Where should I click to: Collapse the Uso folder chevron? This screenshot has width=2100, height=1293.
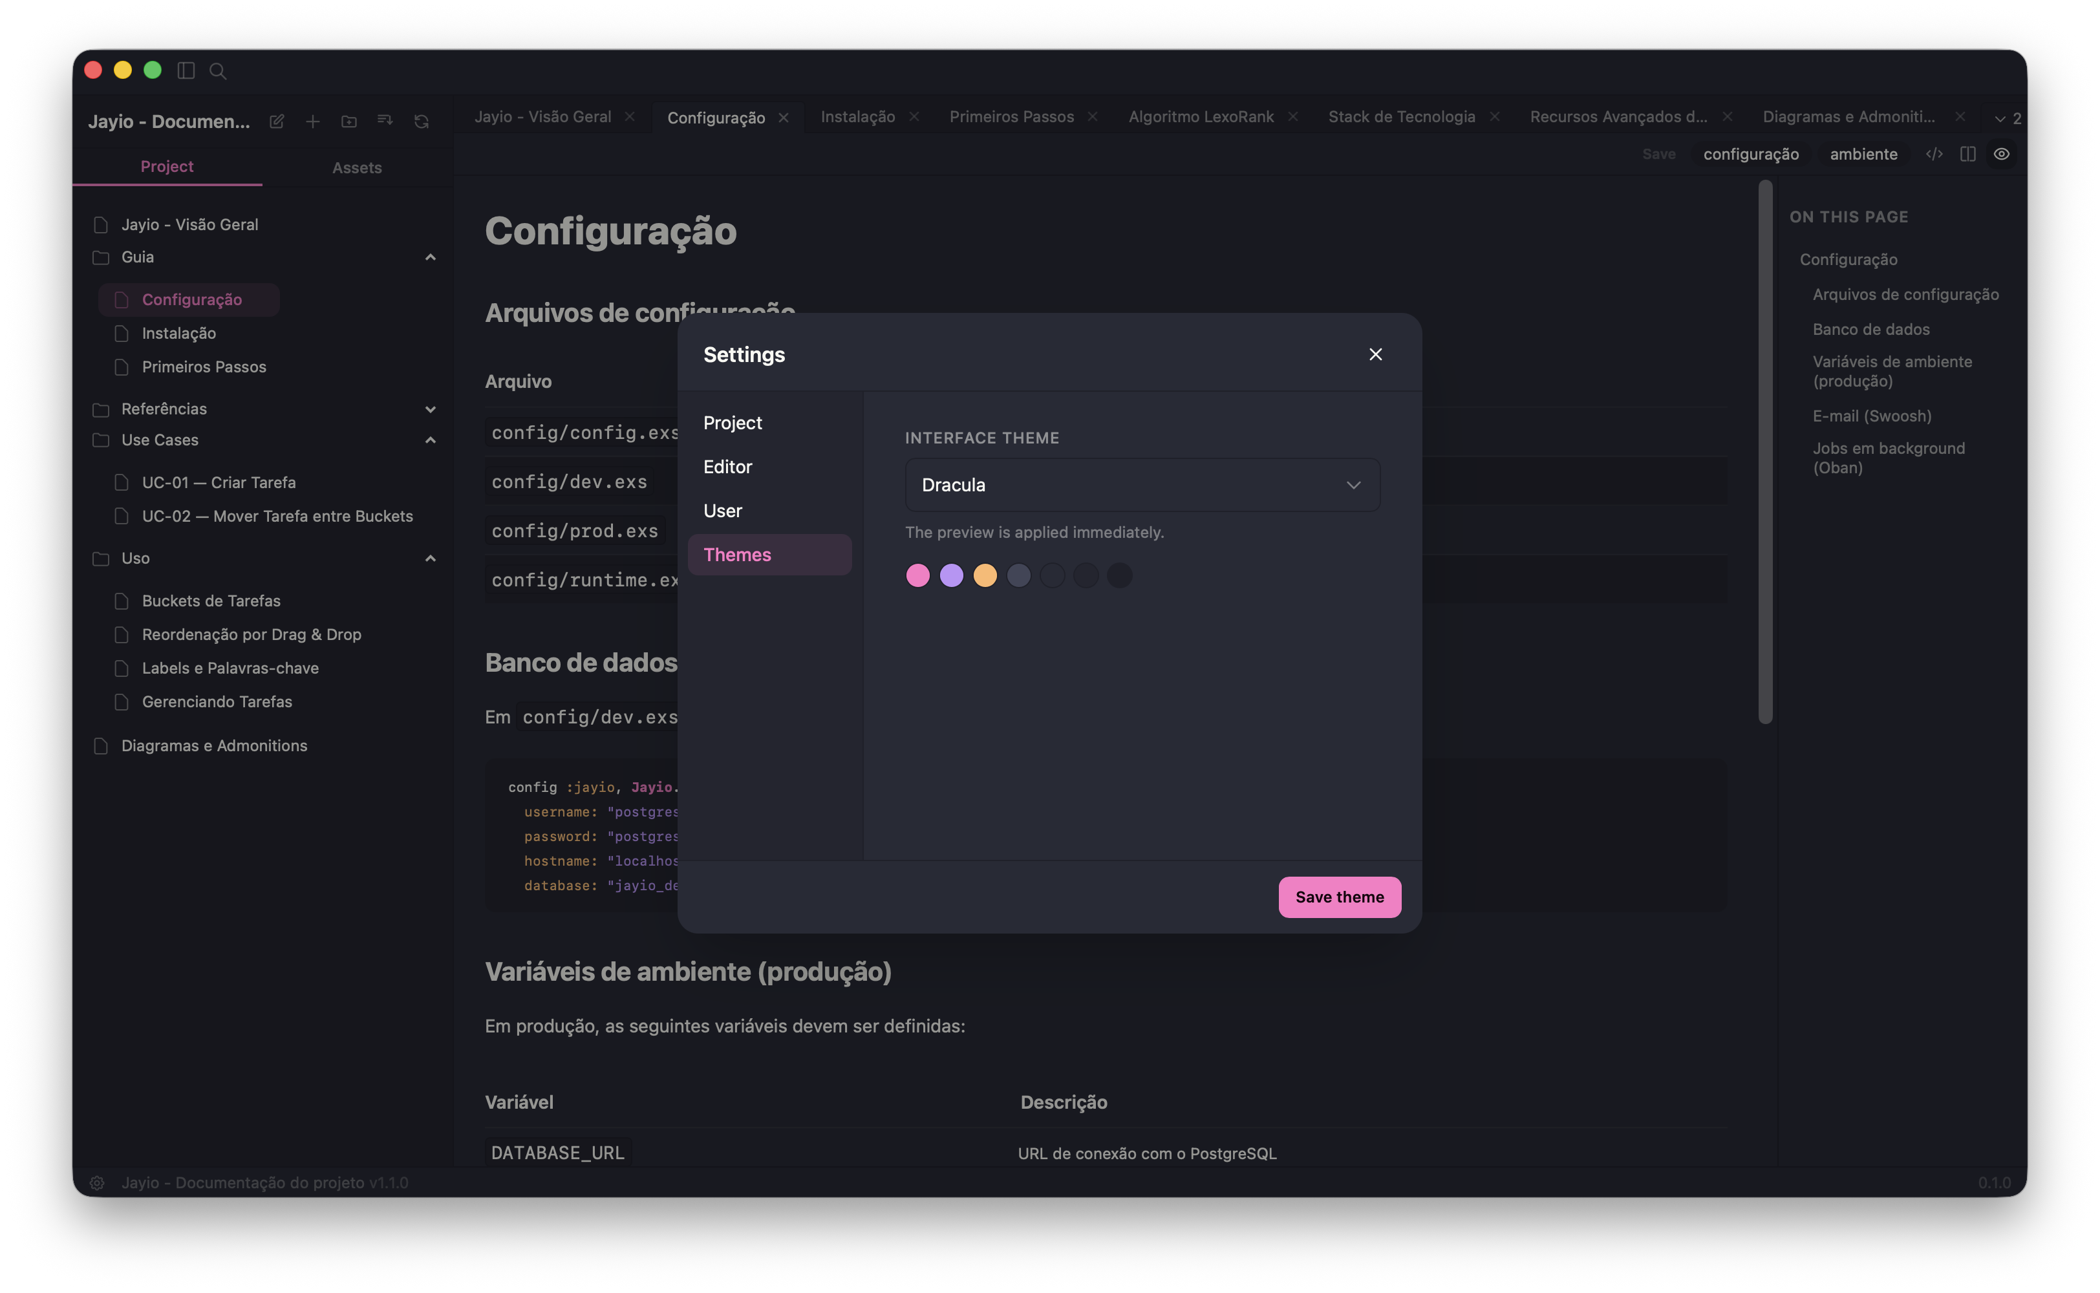[x=430, y=559]
